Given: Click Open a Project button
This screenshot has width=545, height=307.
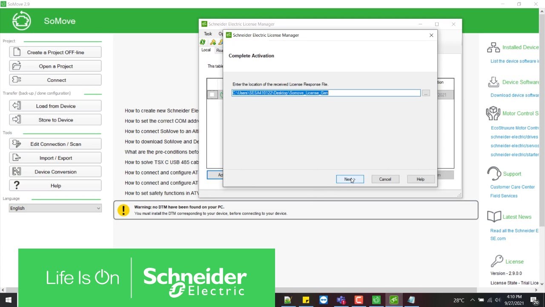Looking at the screenshot, I should pyautogui.click(x=55, y=66).
